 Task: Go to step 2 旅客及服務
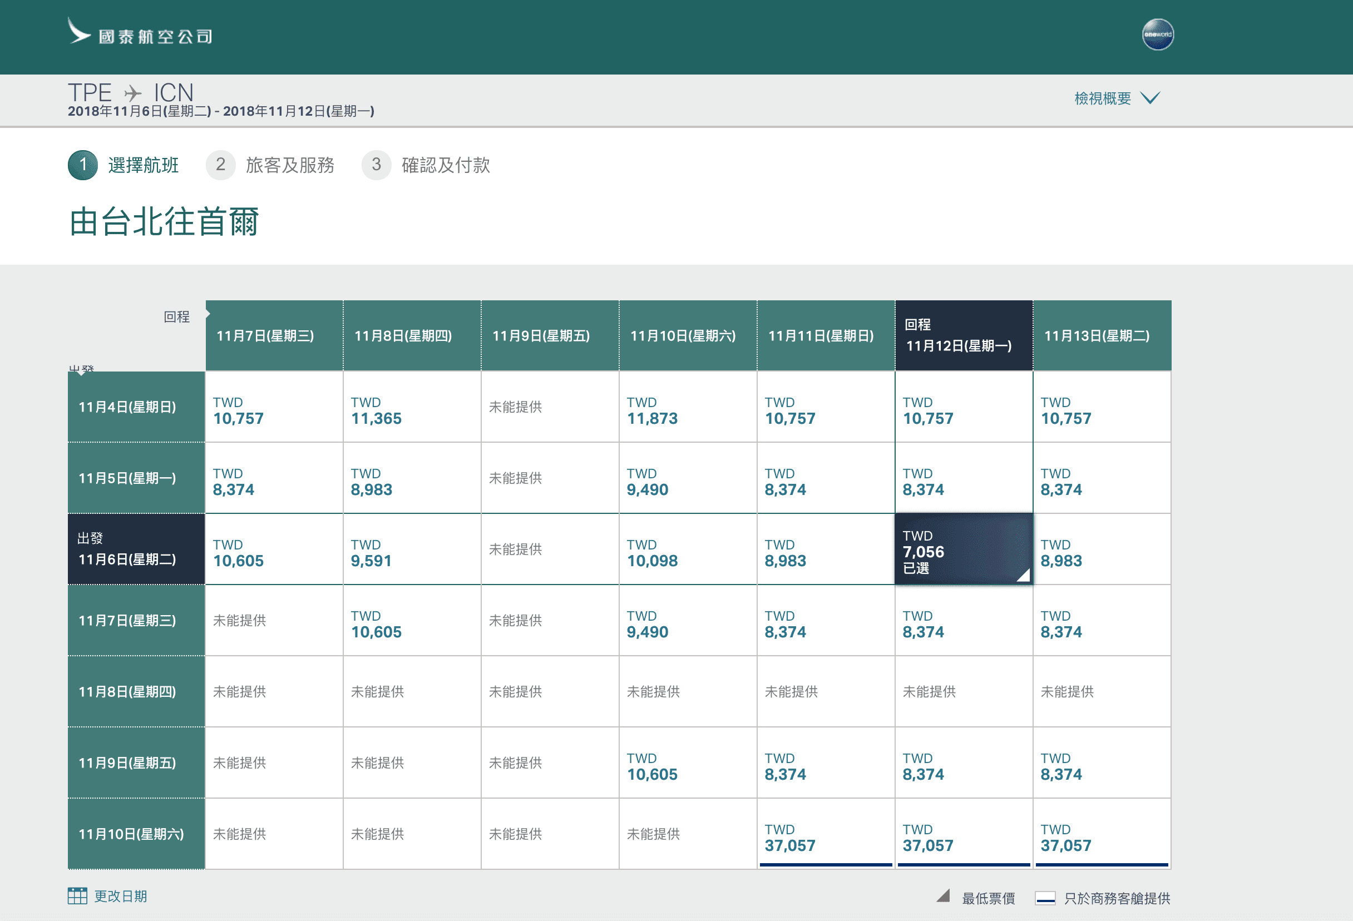point(270,165)
